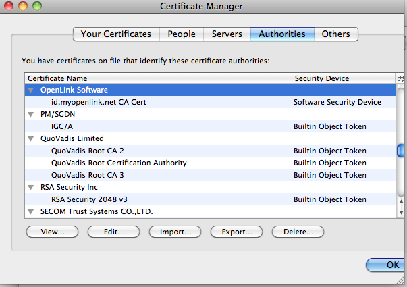
Task: Click the Export... button
Action: [x=237, y=232]
